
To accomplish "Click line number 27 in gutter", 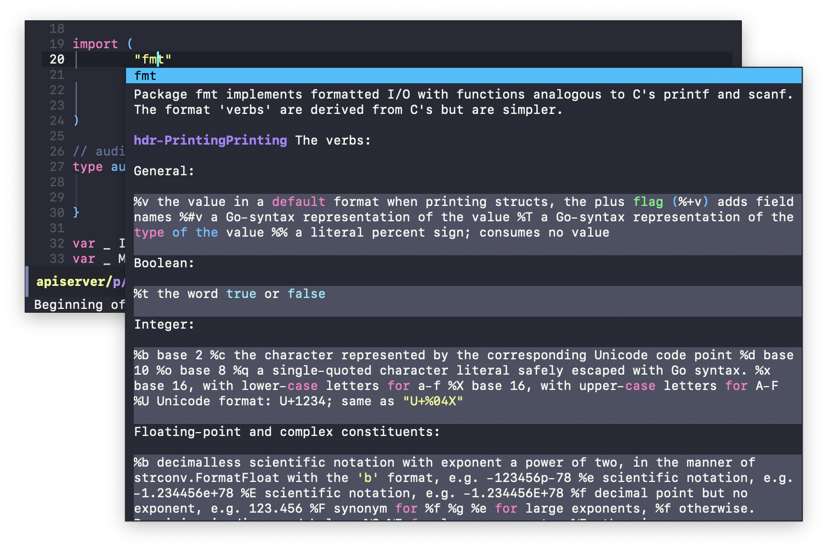I will click(57, 167).
